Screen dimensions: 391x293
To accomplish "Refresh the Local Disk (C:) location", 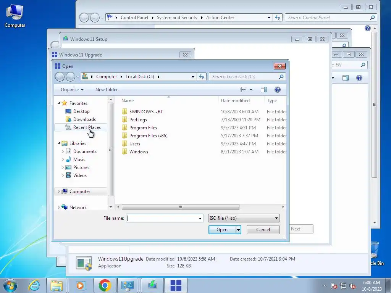I will point(202,77).
